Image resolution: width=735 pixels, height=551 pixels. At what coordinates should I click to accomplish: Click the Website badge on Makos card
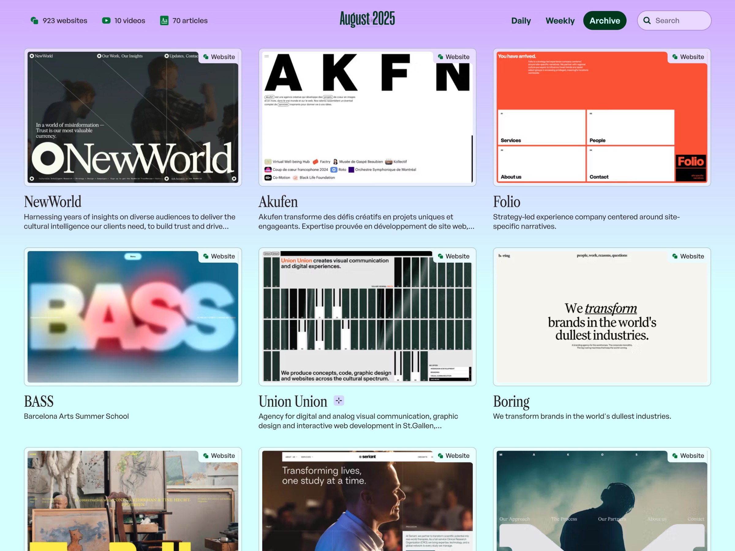688,456
